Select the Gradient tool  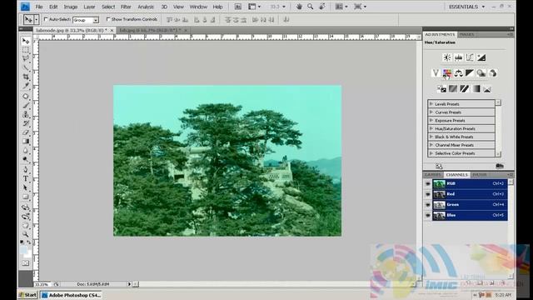[26, 142]
